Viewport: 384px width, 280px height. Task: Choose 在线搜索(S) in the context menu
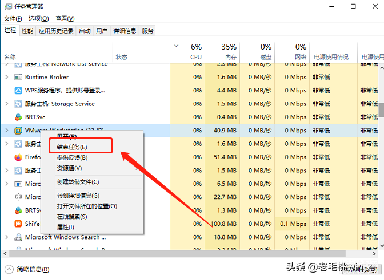coord(92,217)
